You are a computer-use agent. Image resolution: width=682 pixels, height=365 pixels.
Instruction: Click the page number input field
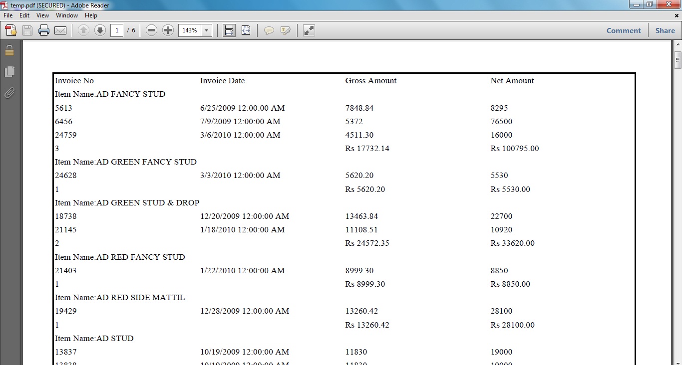coord(117,30)
